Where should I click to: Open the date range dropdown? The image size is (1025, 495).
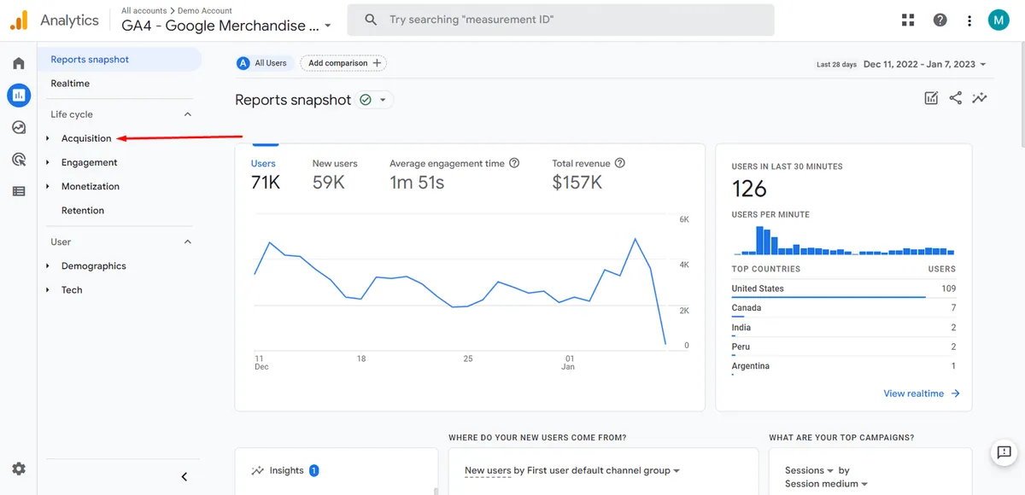[x=924, y=64]
